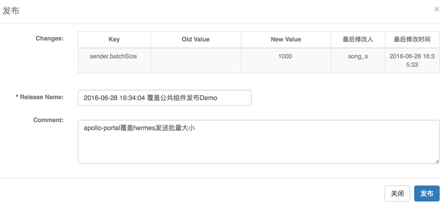Screen dimensions: 444x203
Task: Select the sender.batchSize key cell
Action: click(x=114, y=56)
